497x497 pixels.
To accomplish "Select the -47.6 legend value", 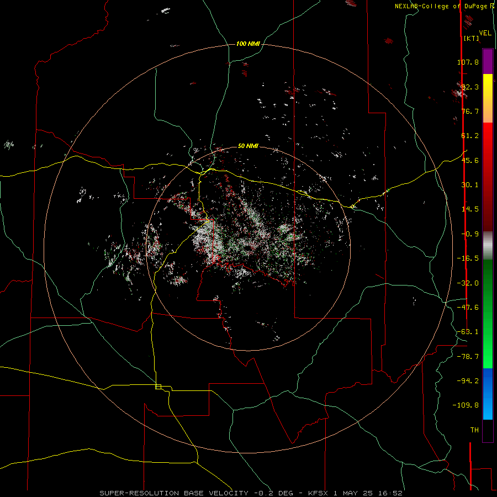I will (x=468, y=308).
